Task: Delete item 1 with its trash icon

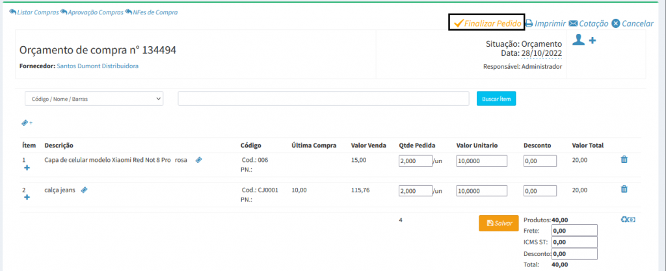Action: [624, 159]
